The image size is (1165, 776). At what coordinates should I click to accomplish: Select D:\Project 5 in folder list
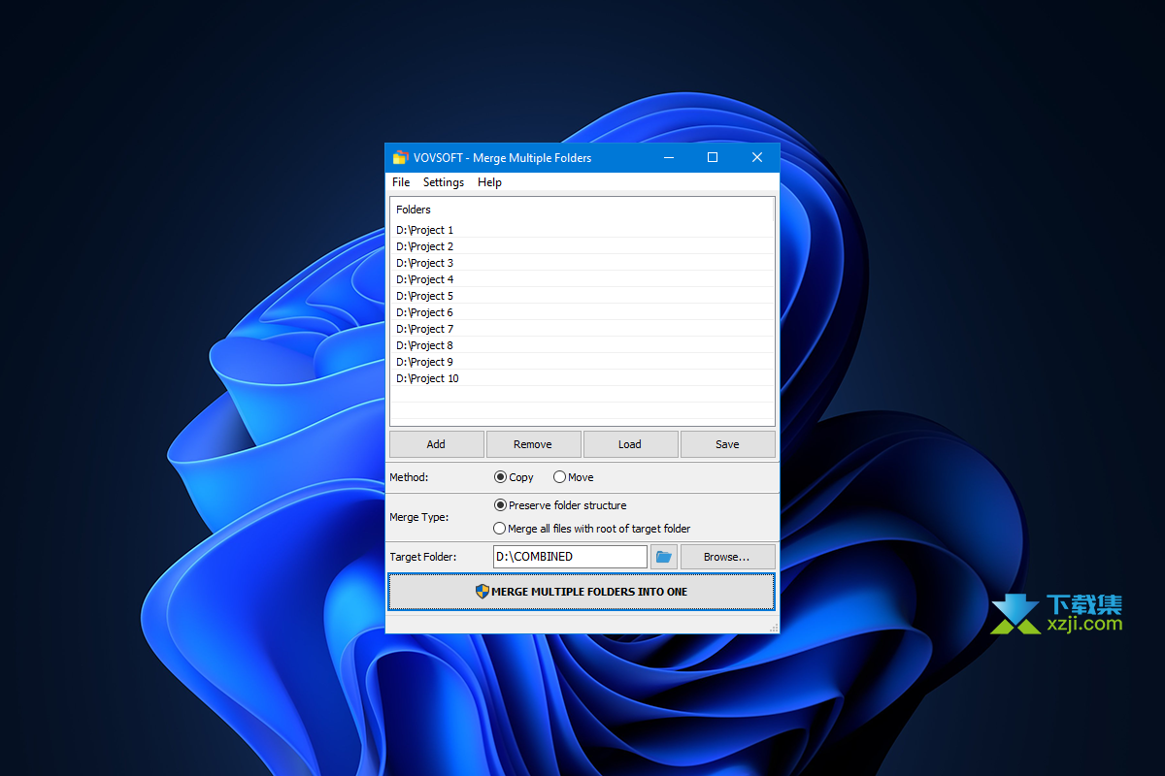coord(582,296)
